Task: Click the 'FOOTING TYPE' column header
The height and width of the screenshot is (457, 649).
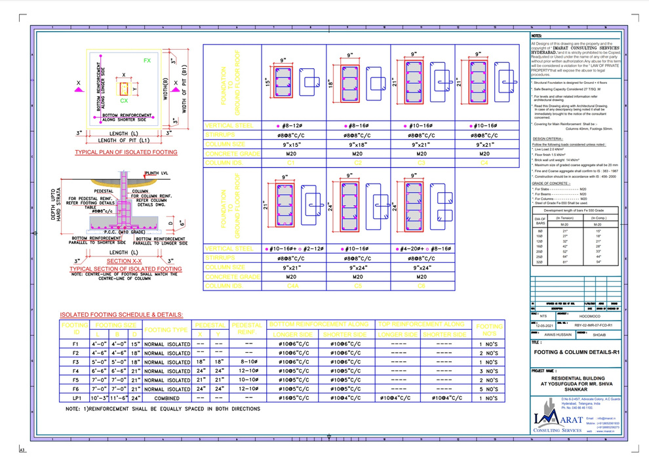Action: pyautogui.click(x=167, y=330)
